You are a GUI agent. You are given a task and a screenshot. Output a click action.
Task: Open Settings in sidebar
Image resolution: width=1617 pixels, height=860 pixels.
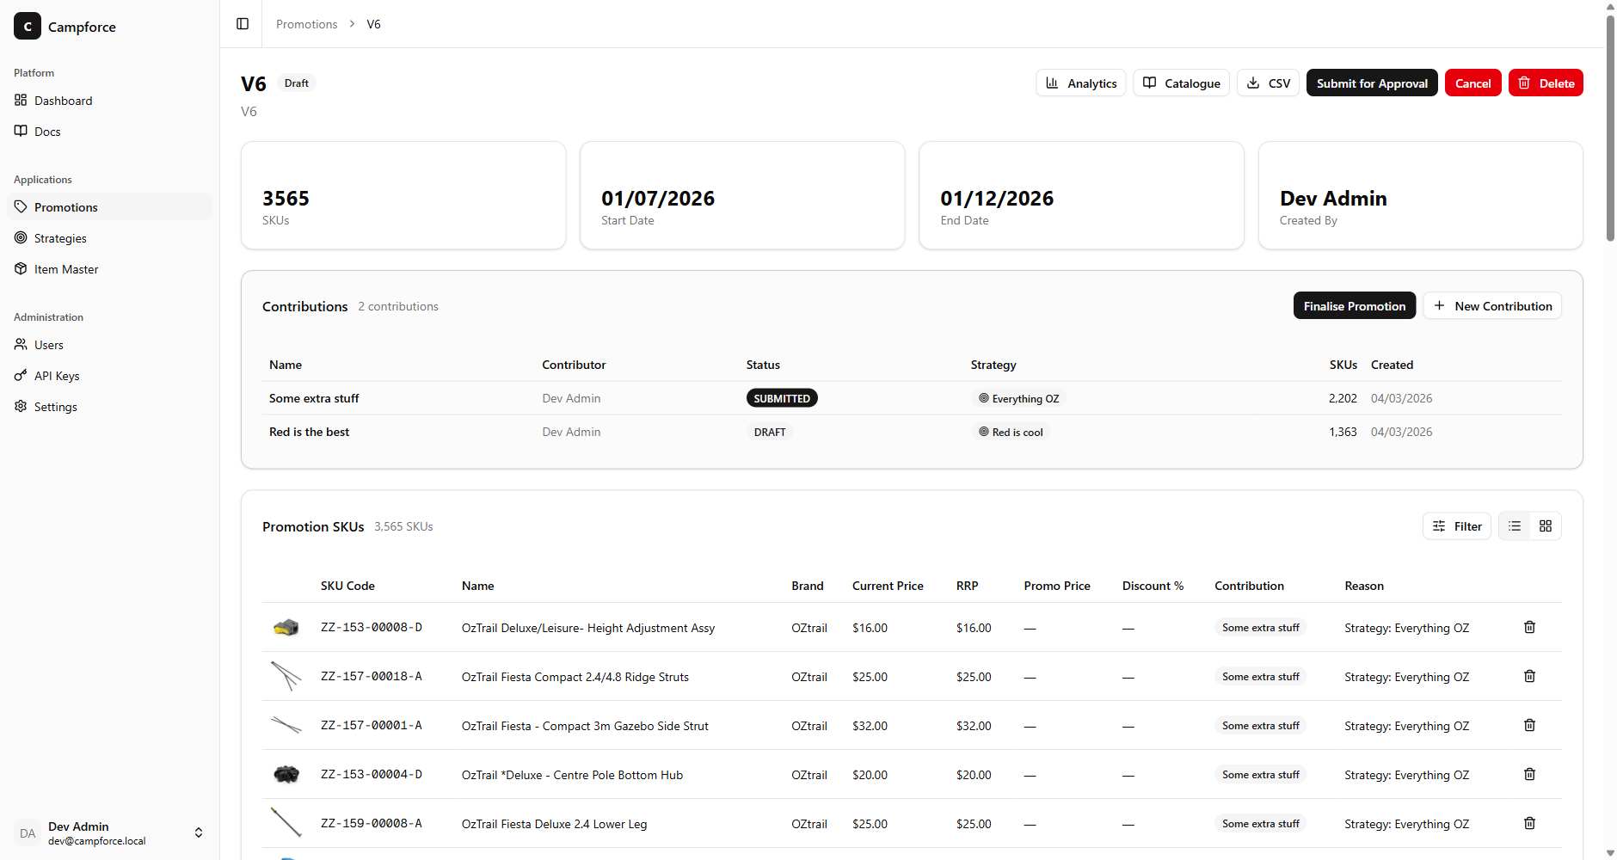click(x=110, y=407)
